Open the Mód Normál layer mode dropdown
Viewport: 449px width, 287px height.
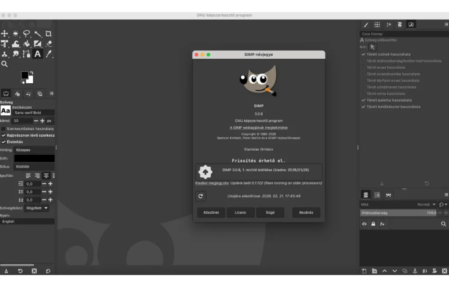pyautogui.click(x=398, y=205)
